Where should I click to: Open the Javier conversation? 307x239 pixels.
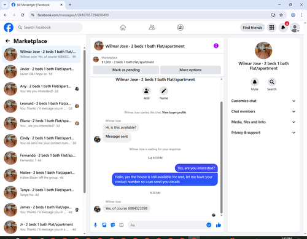(42, 71)
